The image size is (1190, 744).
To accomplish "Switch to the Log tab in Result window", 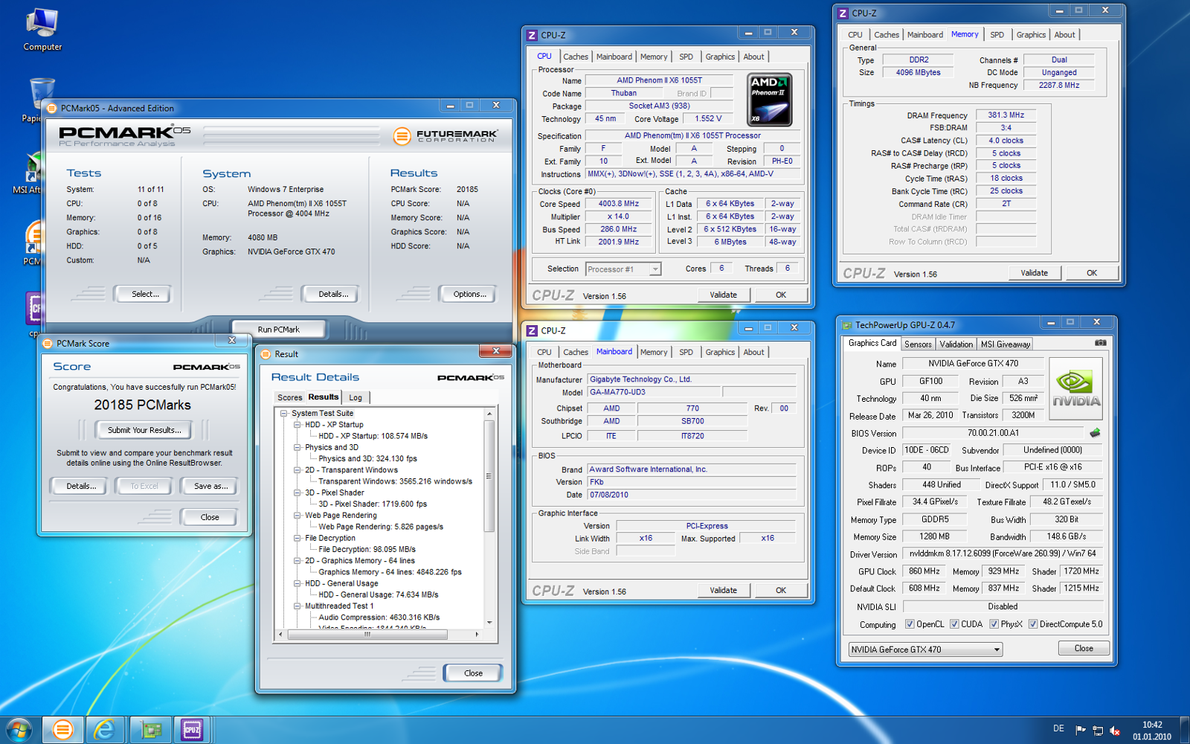I will click(x=356, y=398).
